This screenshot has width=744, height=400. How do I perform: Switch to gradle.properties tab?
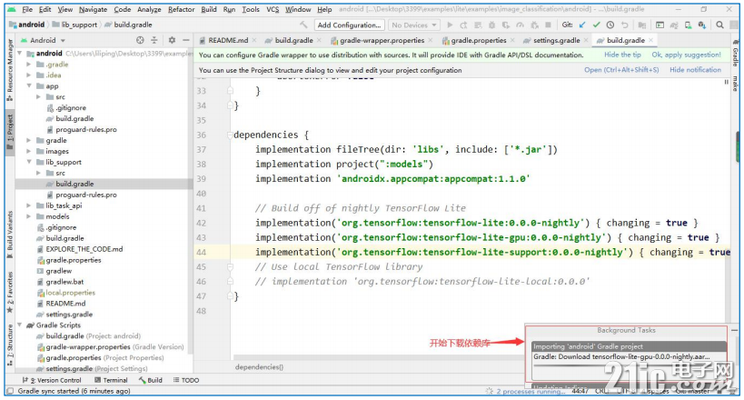(478, 40)
